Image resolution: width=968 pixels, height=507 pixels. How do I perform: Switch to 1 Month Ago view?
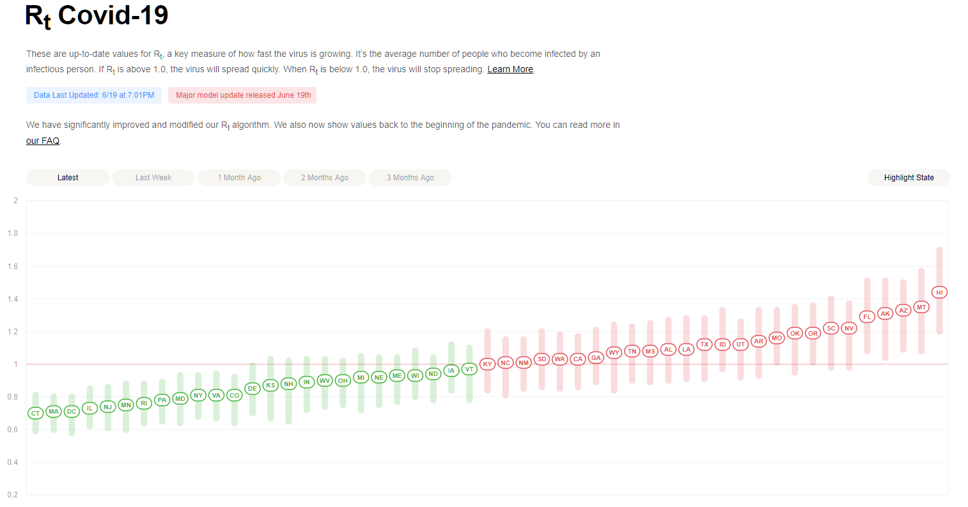(x=239, y=178)
